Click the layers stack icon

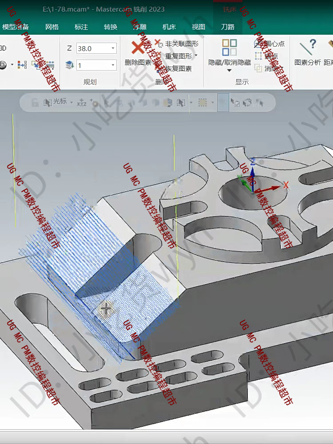tap(69, 65)
